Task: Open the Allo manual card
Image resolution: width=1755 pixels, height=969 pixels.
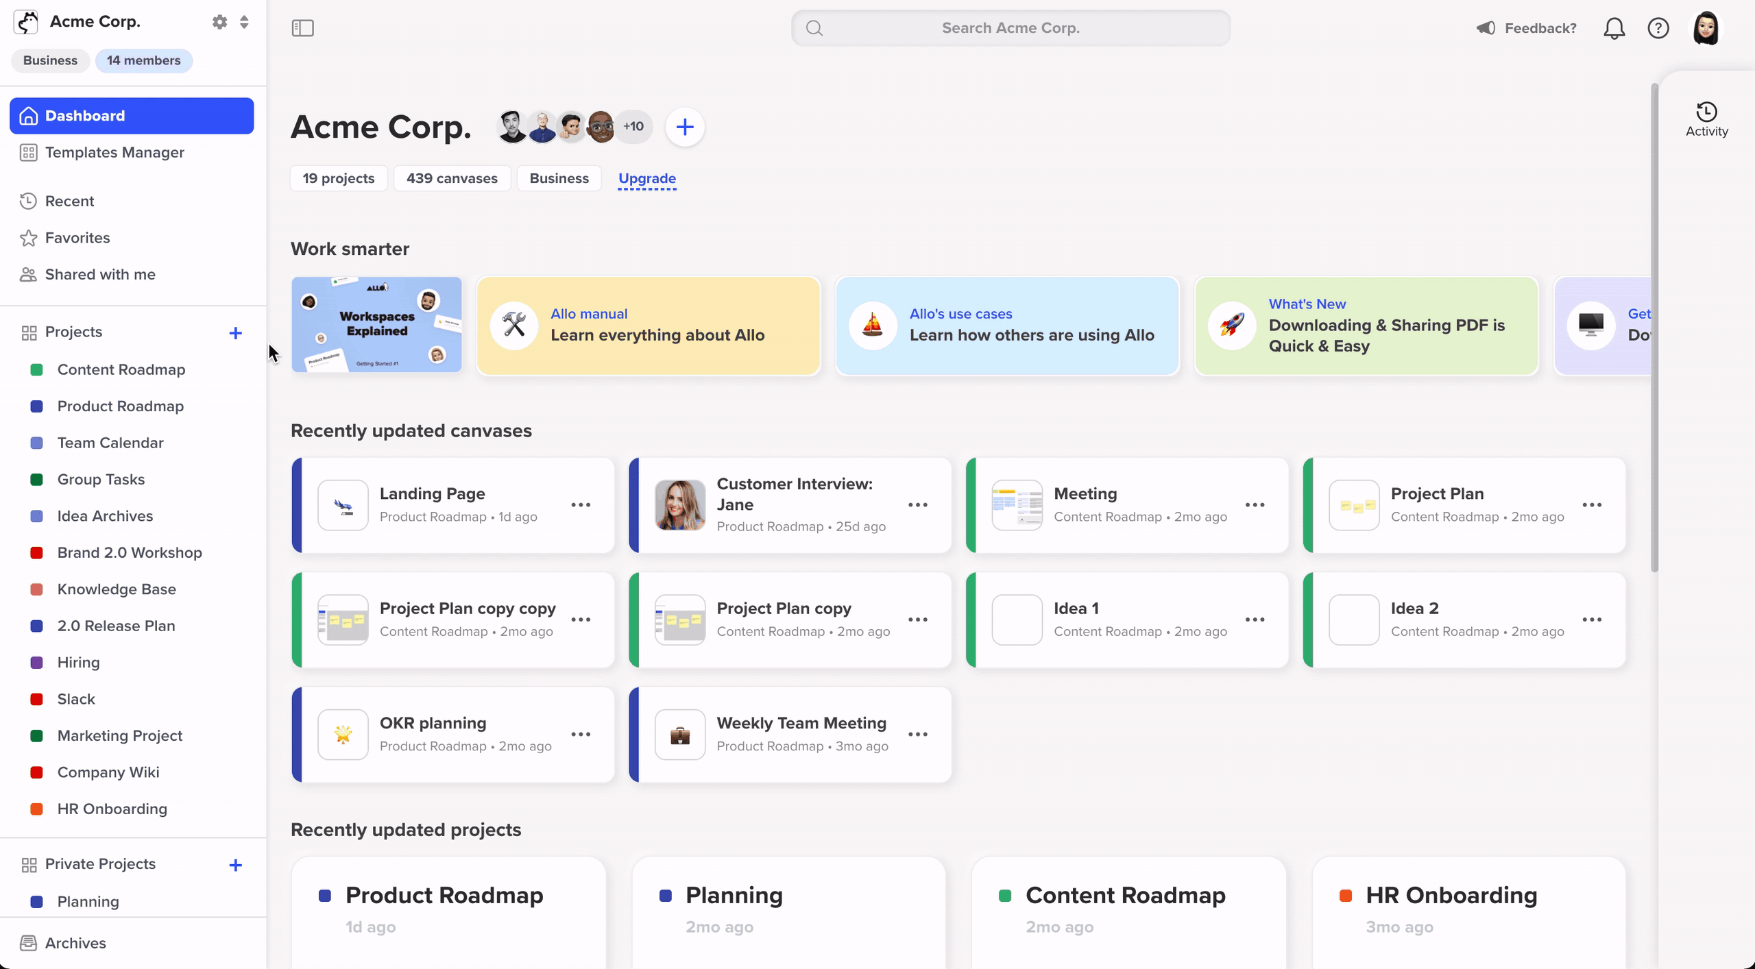Action: (649, 326)
